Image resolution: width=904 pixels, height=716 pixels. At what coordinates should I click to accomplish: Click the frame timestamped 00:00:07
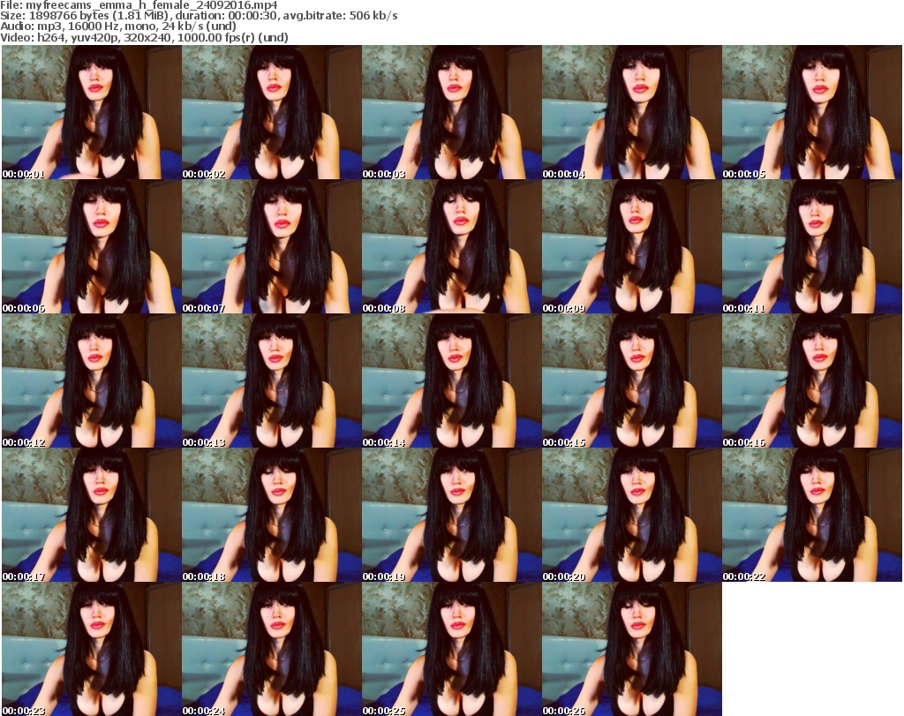click(x=272, y=246)
